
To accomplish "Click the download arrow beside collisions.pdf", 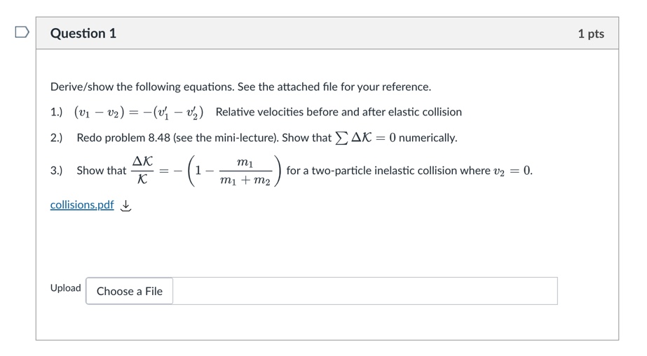I will [x=125, y=206].
